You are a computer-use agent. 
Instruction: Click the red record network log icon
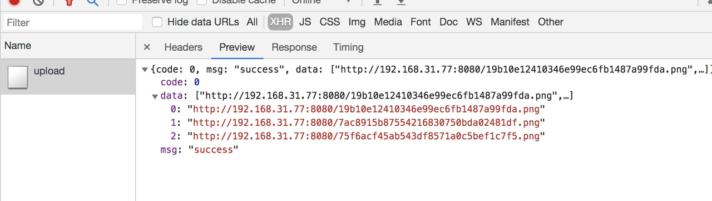(x=14, y=2)
